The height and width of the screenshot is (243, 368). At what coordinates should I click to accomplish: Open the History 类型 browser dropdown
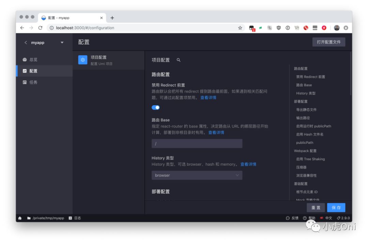[x=197, y=176]
